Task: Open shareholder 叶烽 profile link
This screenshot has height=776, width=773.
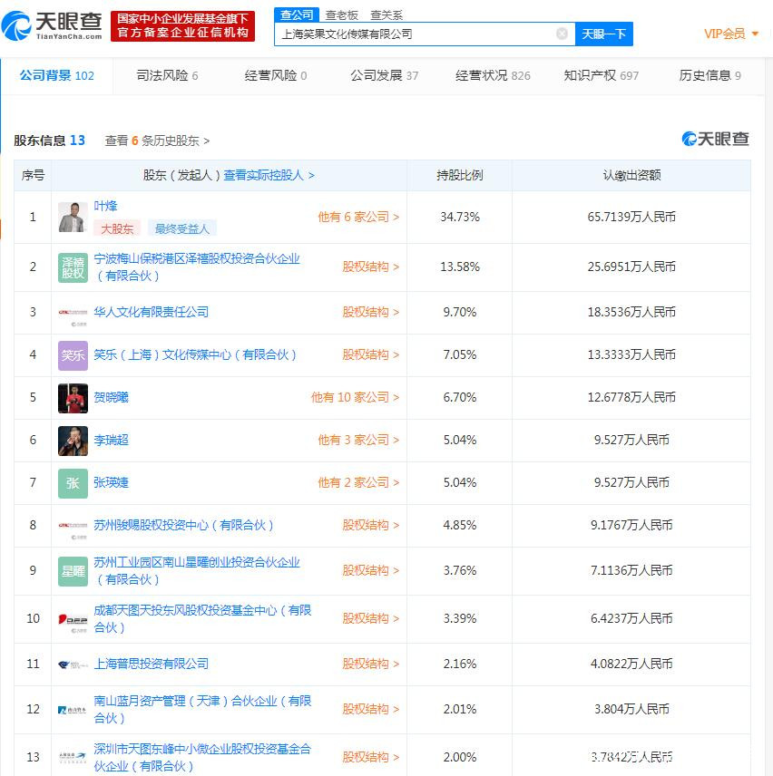Action: 105,206
